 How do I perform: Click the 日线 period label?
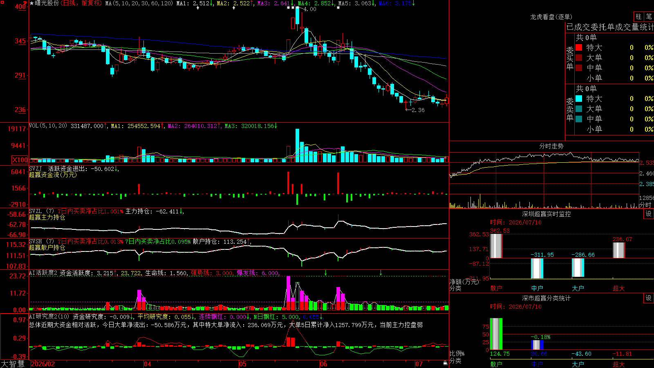(69, 3)
